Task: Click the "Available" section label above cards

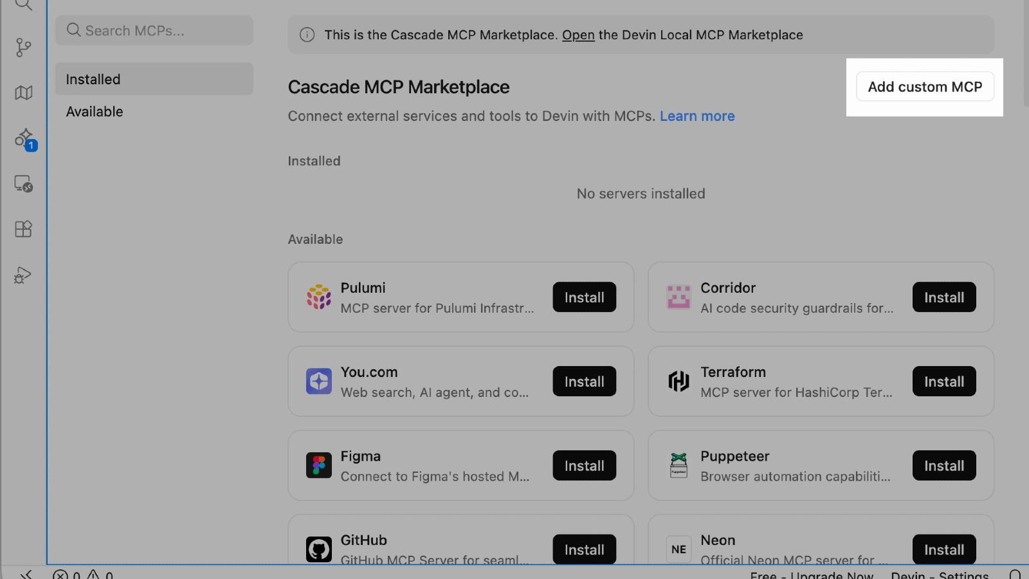Action: (316, 239)
